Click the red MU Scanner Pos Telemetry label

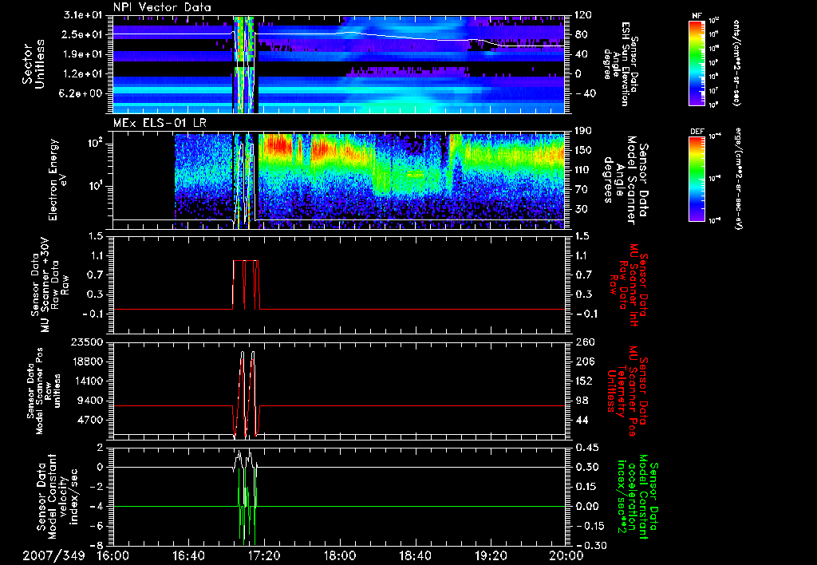[x=628, y=391]
